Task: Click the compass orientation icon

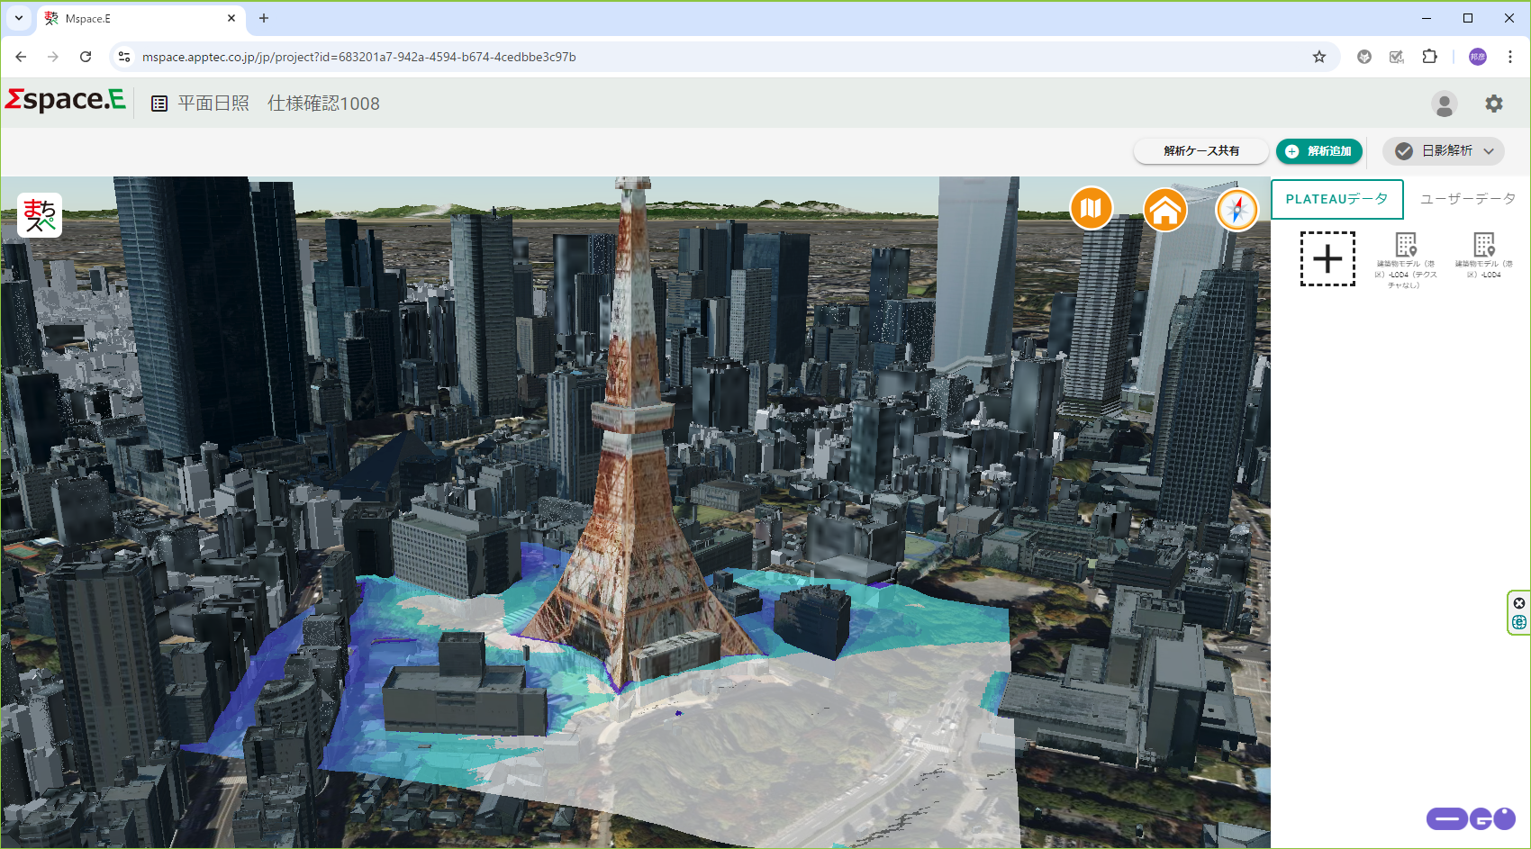Action: point(1237,210)
